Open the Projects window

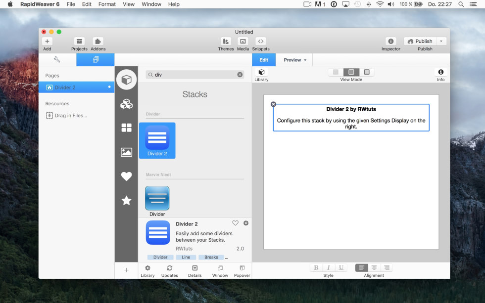point(79,42)
